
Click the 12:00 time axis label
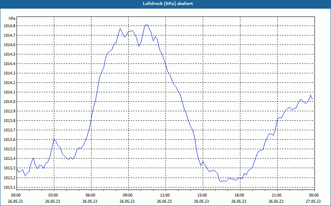tap(165, 195)
